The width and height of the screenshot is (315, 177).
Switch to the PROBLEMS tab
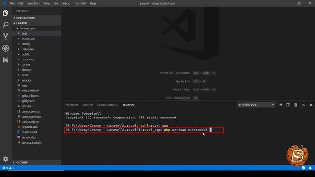(72, 105)
